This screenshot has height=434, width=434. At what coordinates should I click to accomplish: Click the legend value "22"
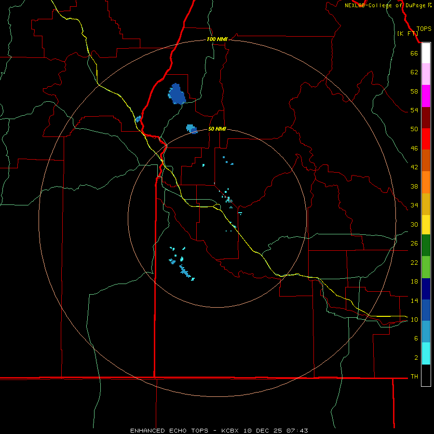pos(414,262)
